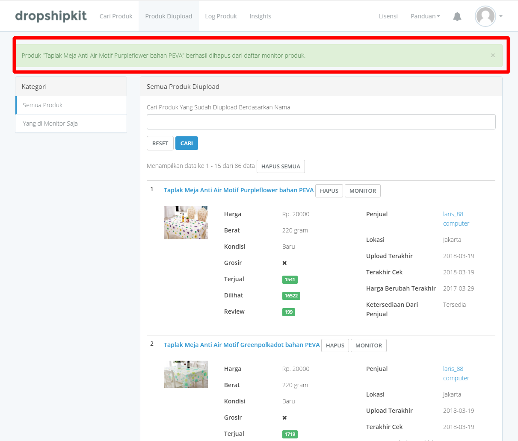The image size is (518, 441).
Task: Expand the Panduan dropdown menu
Action: pos(425,16)
